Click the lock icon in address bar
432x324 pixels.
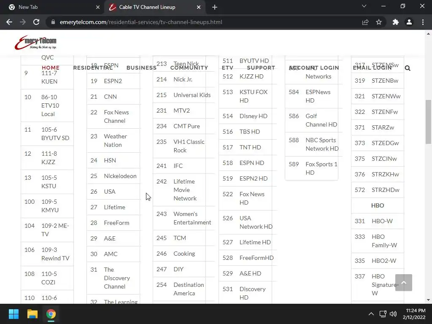pos(53,22)
